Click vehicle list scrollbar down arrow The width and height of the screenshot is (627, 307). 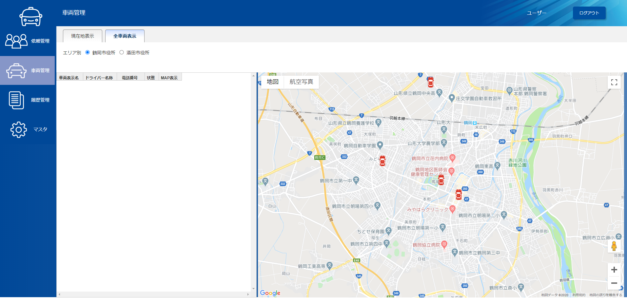tap(253, 289)
